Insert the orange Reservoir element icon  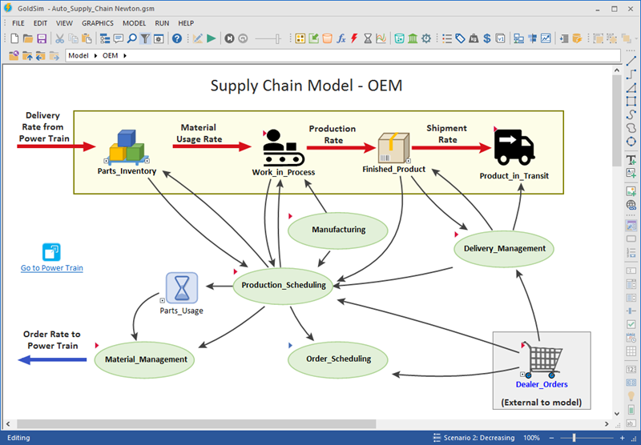click(327, 38)
